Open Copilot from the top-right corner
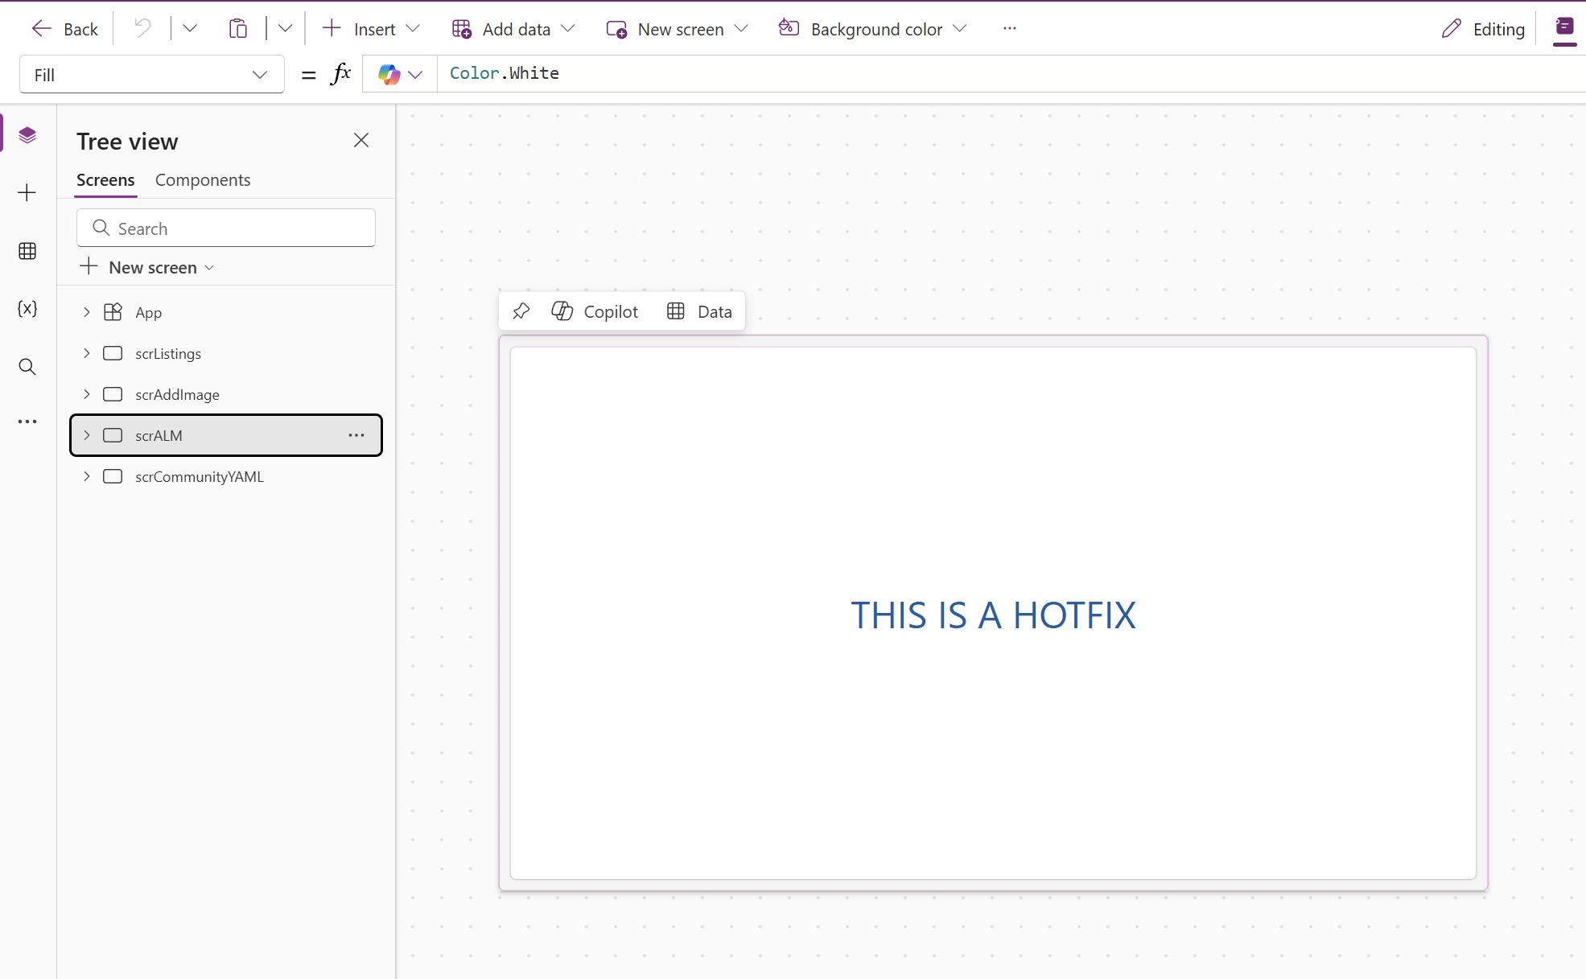Image resolution: width=1586 pixels, height=979 pixels. pos(1564,28)
